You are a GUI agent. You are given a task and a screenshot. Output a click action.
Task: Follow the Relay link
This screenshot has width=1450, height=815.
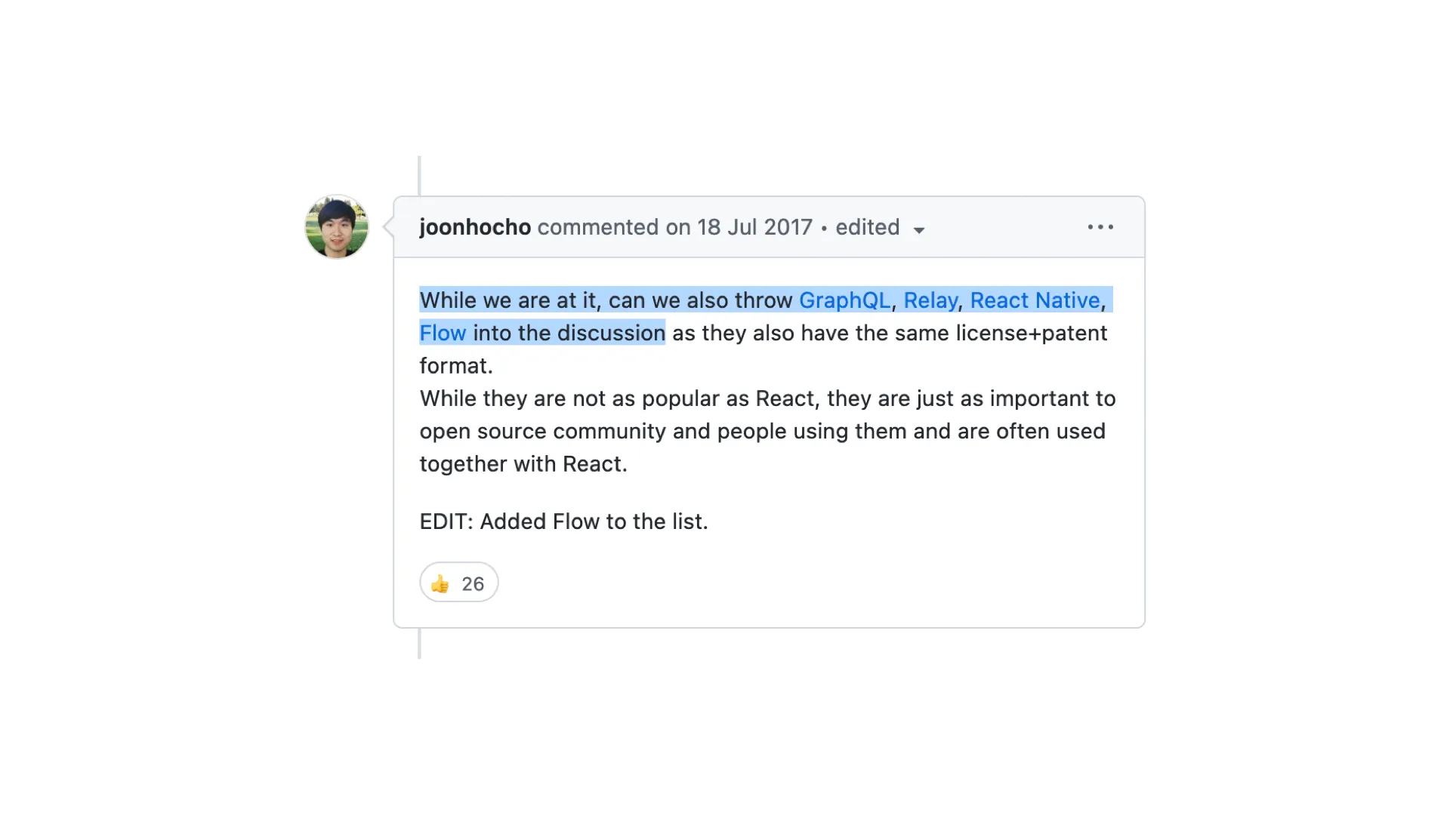click(930, 300)
